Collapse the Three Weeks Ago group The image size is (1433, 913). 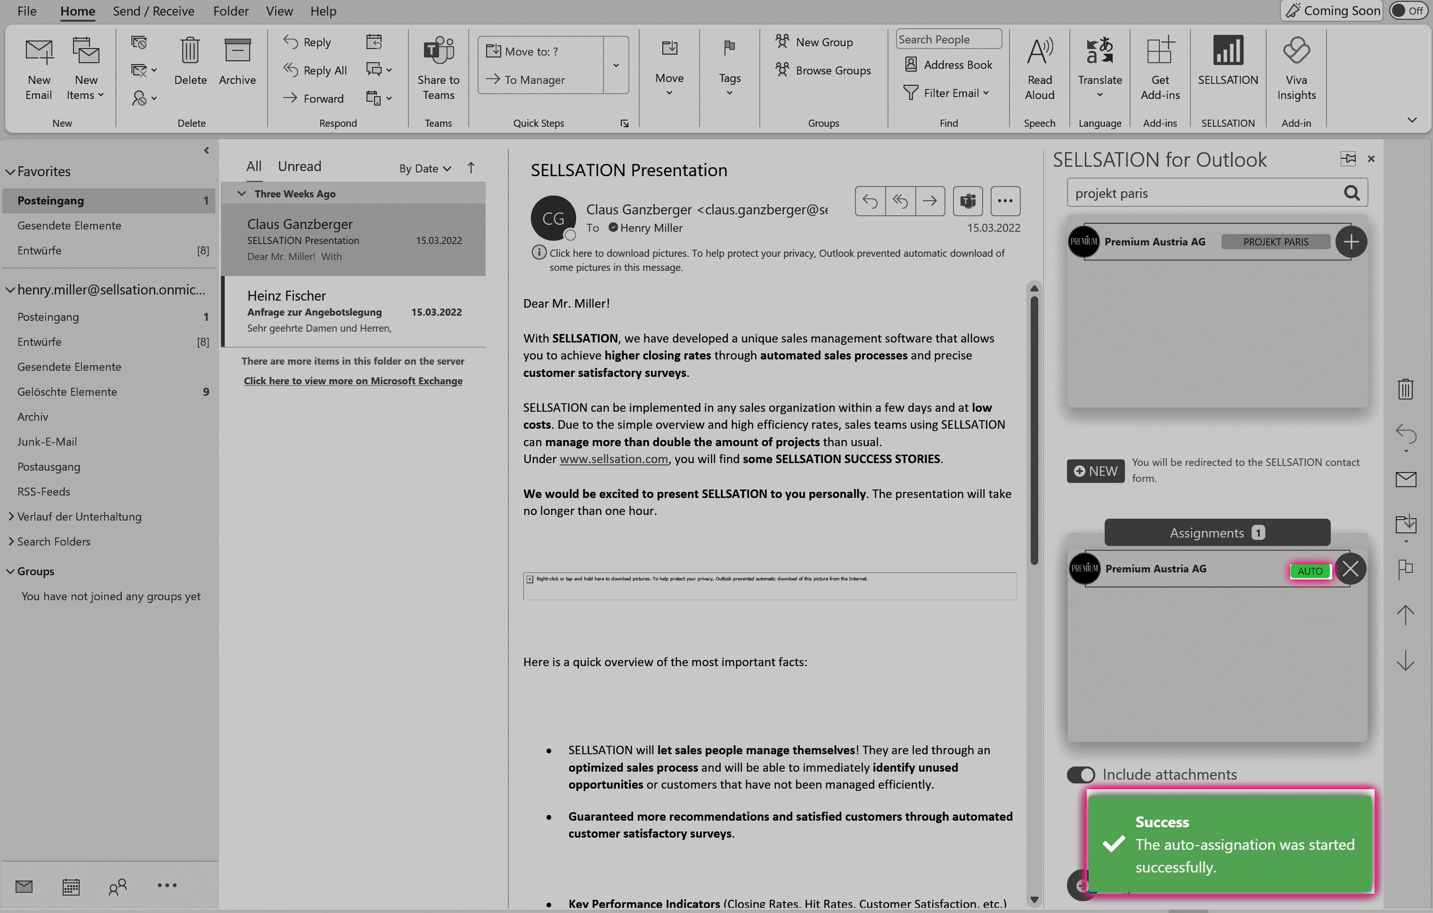click(x=241, y=194)
